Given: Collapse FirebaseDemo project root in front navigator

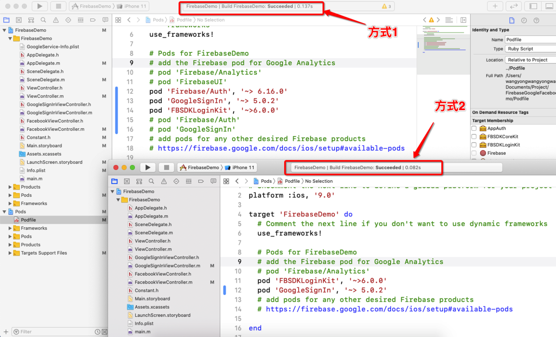Looking at the screenshot, I should coord(113,191).
